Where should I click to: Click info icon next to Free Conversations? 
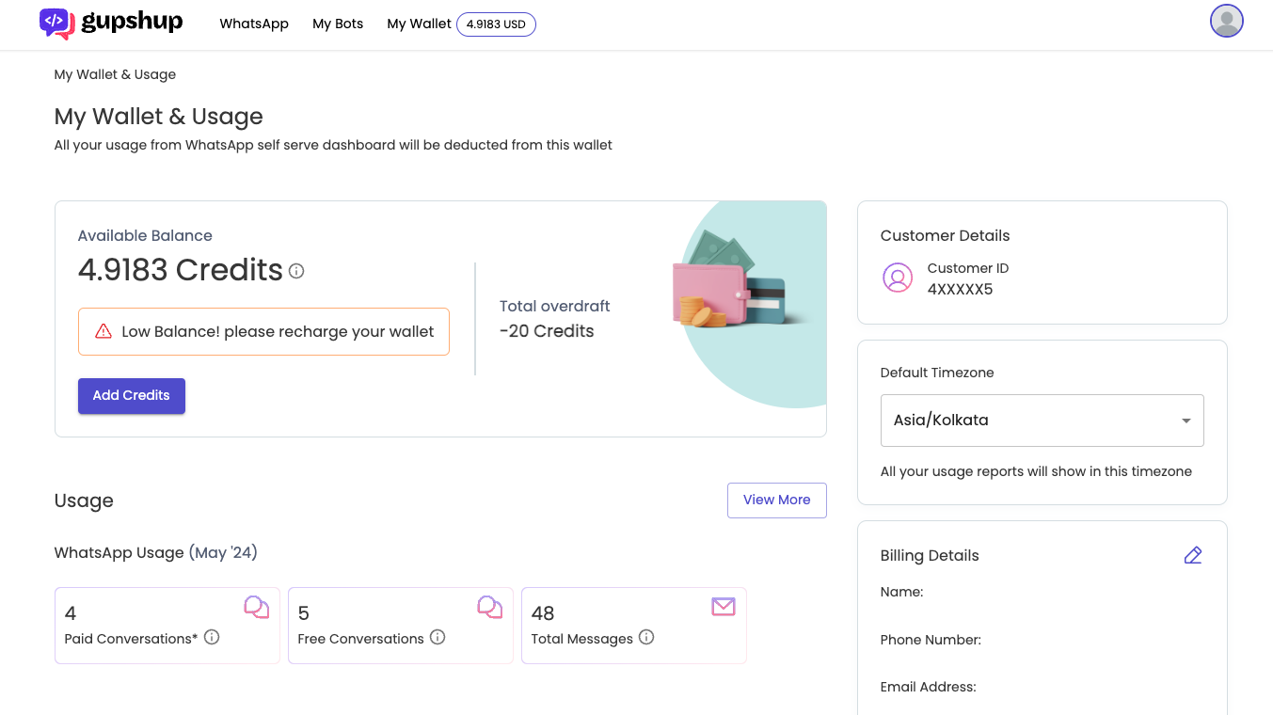click(x=438, y=638)
